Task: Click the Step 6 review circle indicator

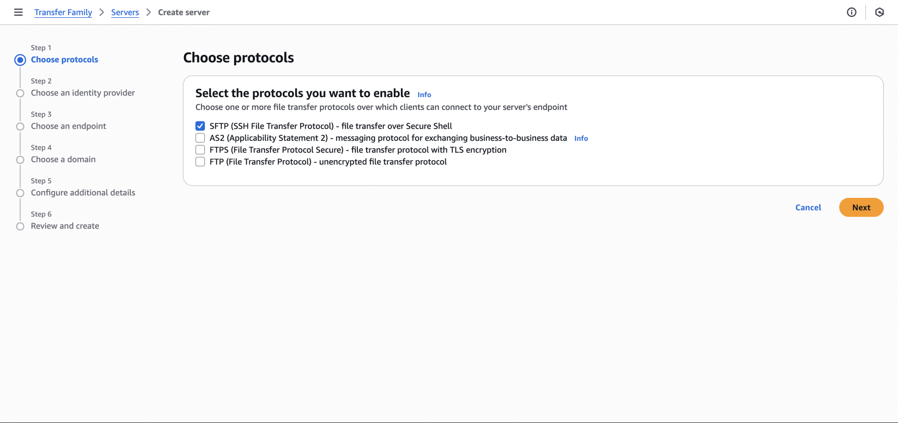Action: tap(20, 227)
